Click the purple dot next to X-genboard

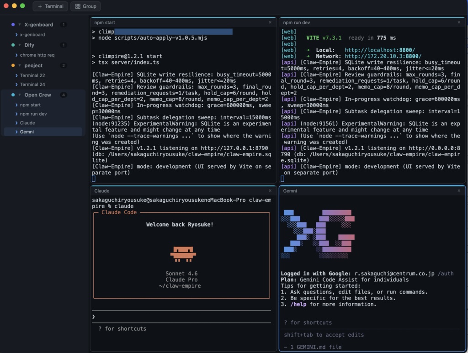pyautogui.click(x=13, y=25)
